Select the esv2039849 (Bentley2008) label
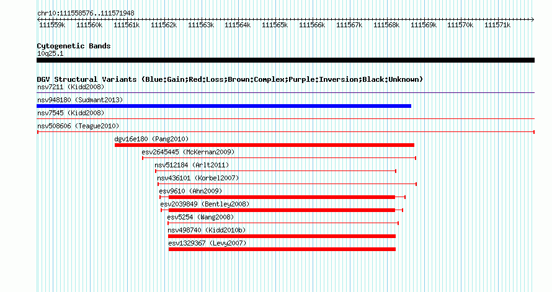The height and width of the screenshot is (292, 552). [x=205, y=204]
